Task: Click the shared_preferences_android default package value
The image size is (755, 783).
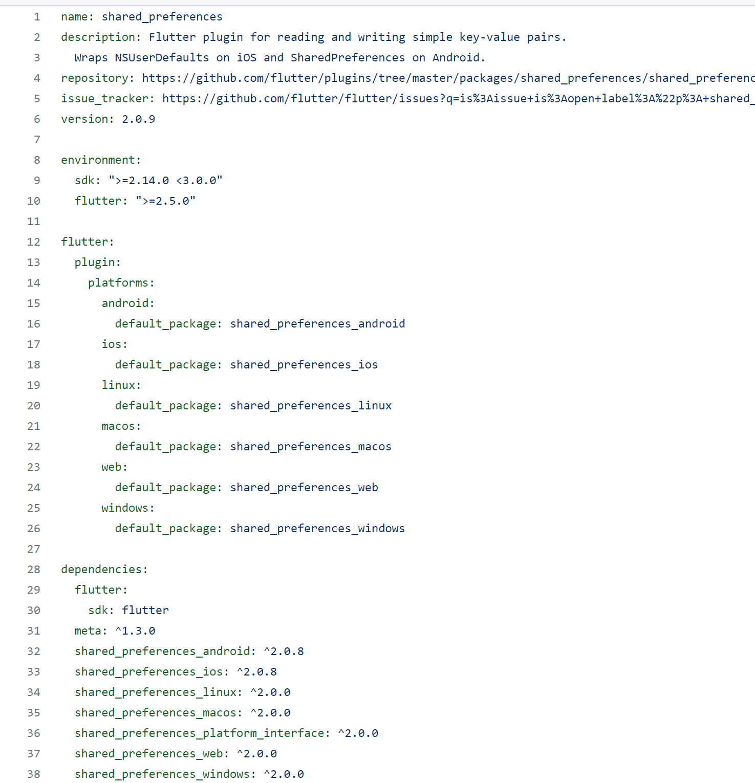Action: 317,324
